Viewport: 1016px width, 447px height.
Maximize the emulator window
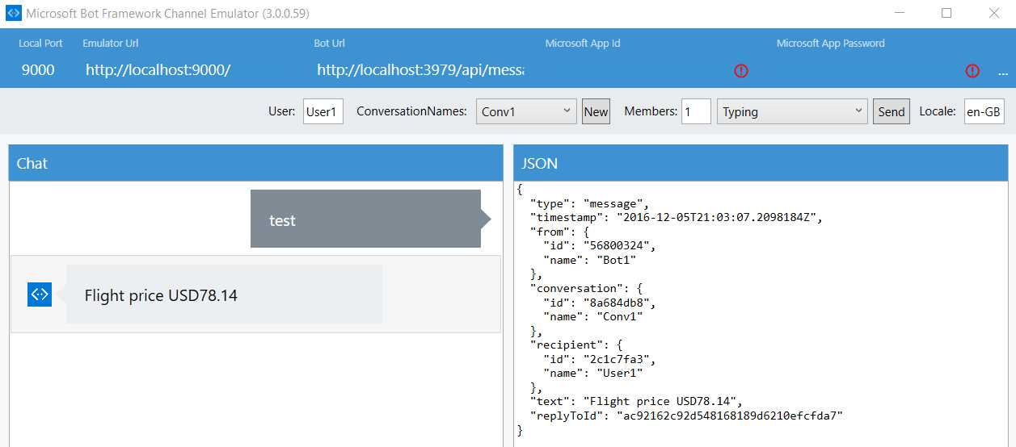coord(946,13)
